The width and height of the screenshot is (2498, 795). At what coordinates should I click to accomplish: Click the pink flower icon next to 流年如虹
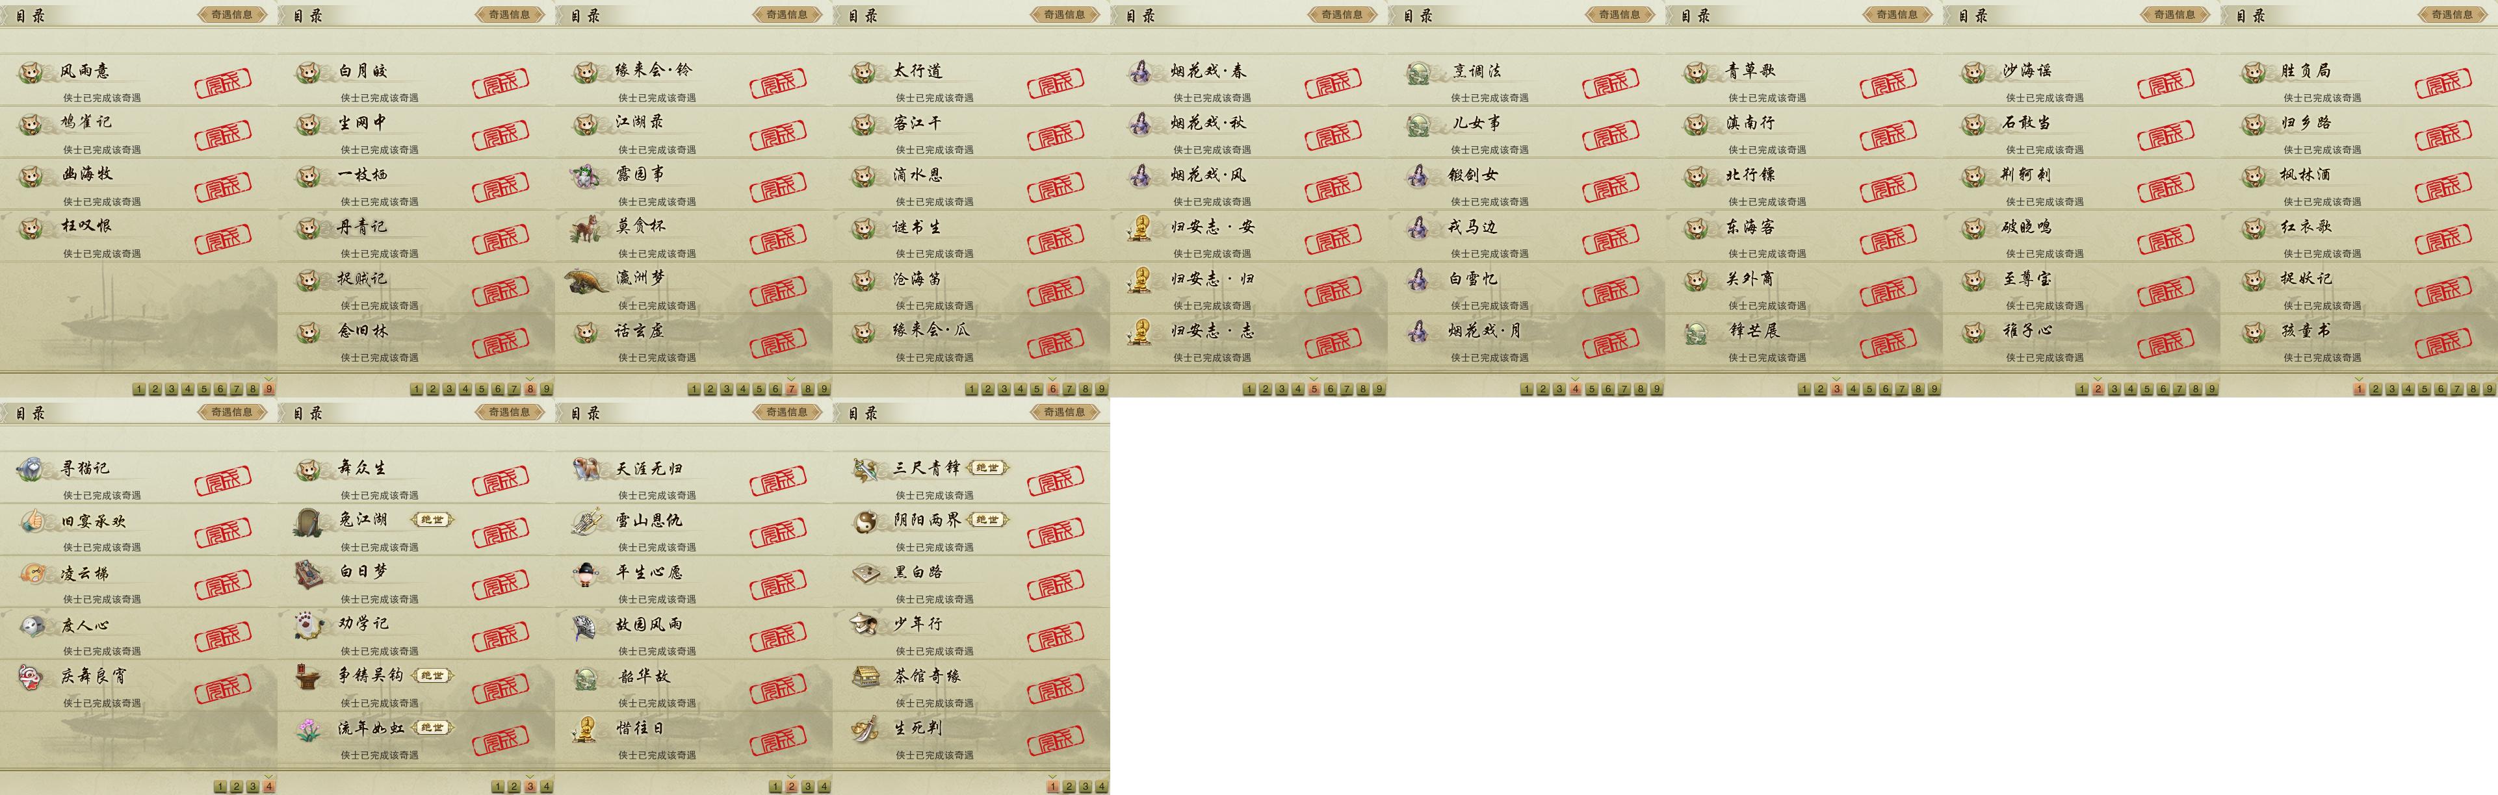pos(309,729)
